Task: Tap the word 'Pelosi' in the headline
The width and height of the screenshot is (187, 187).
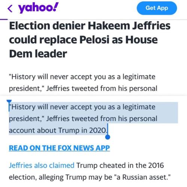Action: pos(95,40)
